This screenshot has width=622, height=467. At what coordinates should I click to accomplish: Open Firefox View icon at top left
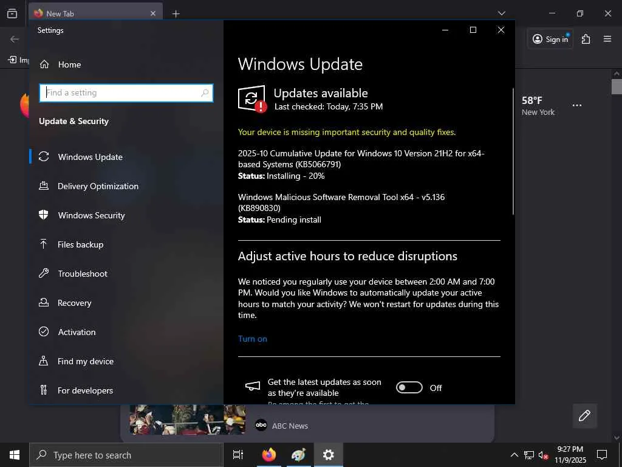[12, 13]
